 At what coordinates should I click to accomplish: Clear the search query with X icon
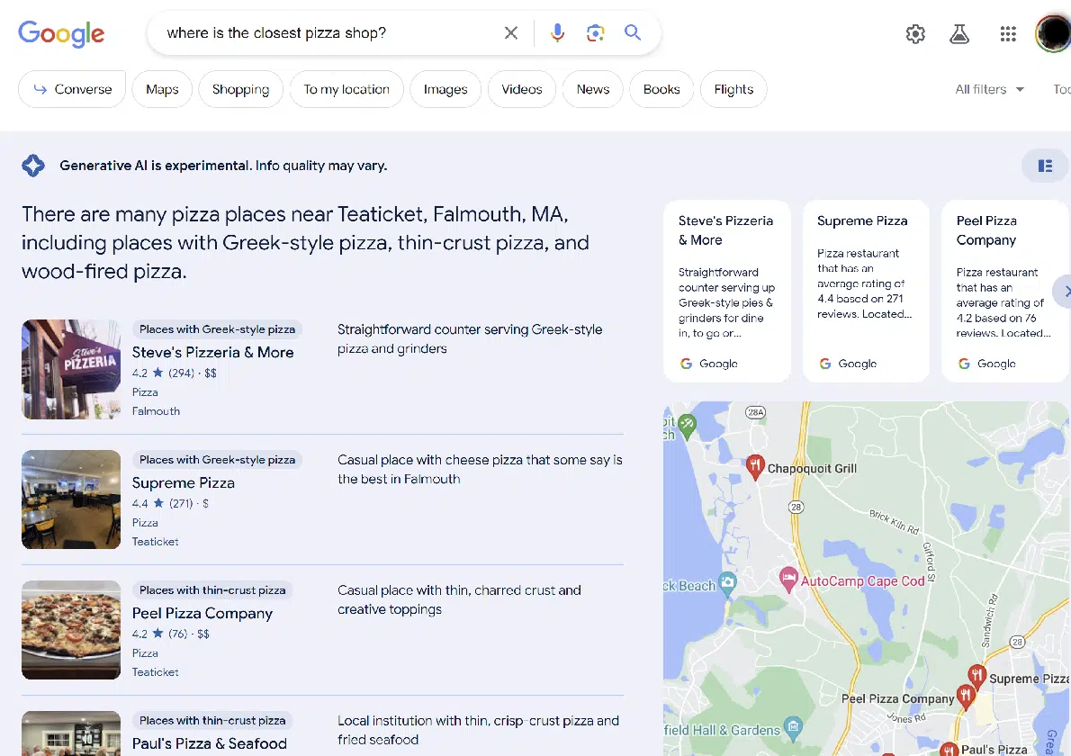click(511, 33)
